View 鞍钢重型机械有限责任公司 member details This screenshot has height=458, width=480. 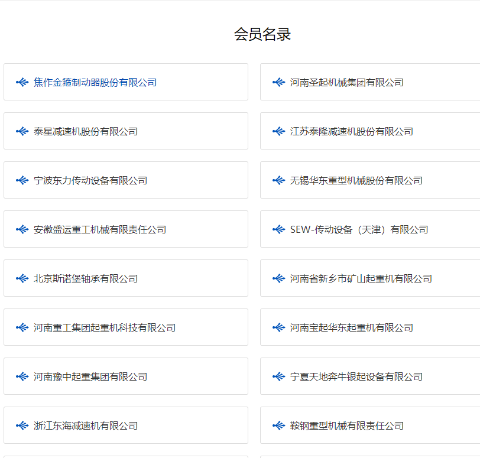[x=347, y=426]
